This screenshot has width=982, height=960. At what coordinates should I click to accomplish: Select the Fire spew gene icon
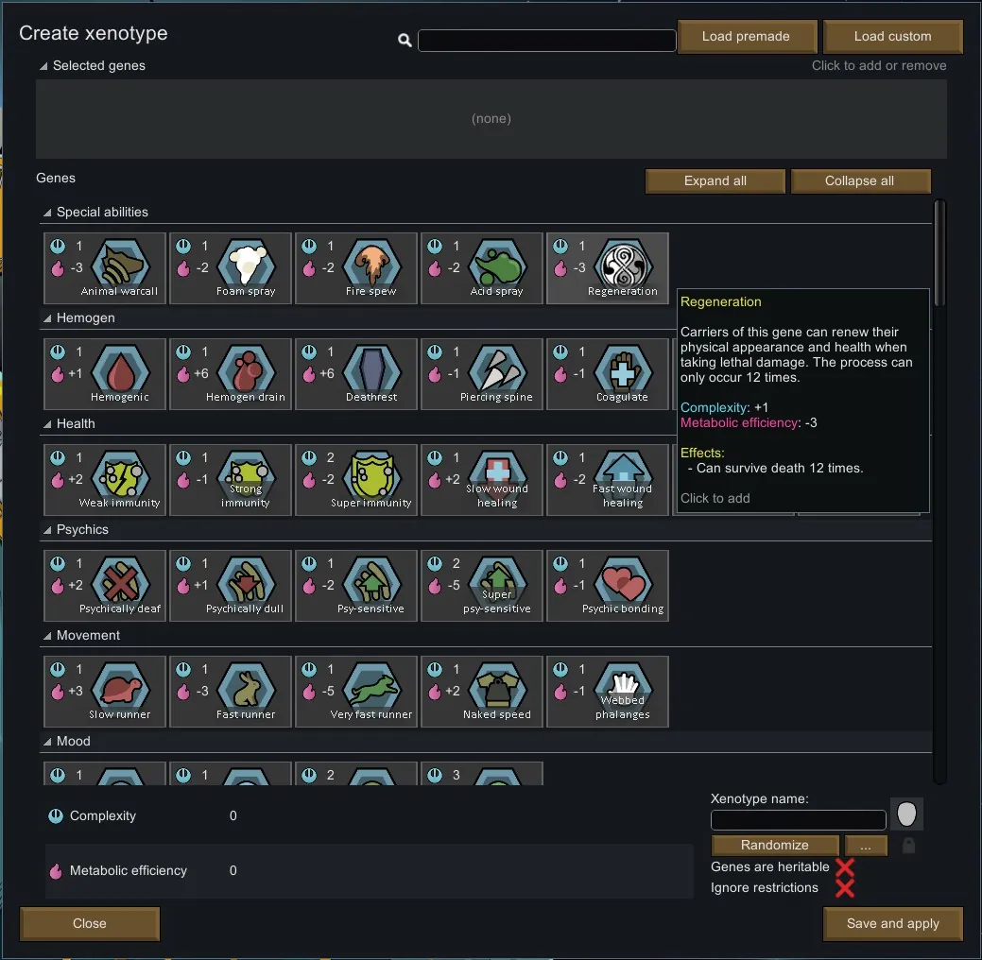click(x=356, y=268)
